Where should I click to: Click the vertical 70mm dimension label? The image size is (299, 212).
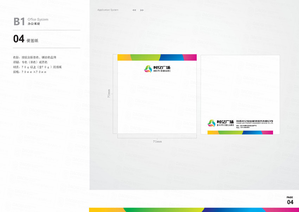[109, 94]
